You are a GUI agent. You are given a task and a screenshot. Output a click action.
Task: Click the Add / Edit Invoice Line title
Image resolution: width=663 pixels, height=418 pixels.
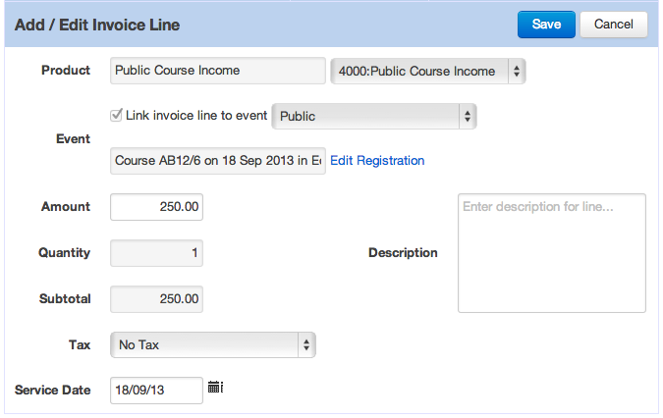point(97,25)
